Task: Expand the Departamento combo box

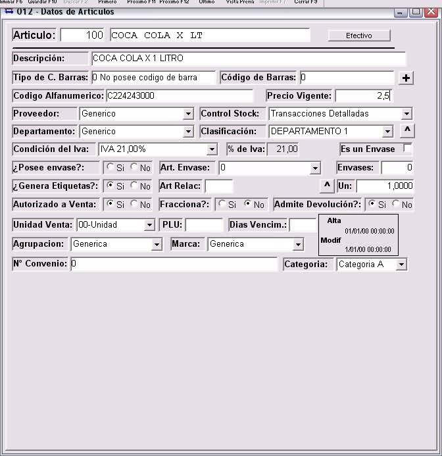Action: pyautogui.click(x=188, y=132)
